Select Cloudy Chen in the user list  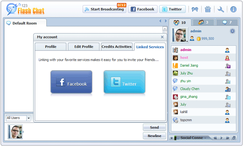[x=204, y=89]
